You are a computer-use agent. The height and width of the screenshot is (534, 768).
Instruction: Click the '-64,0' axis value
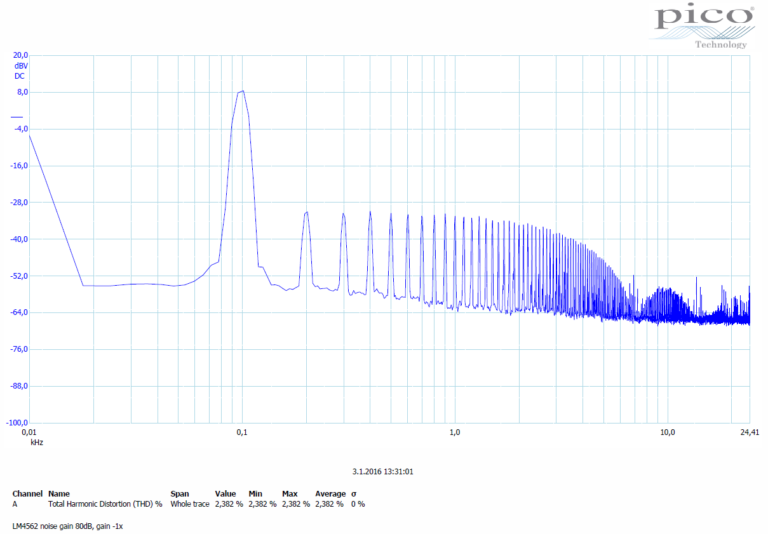tap(19, 312)
